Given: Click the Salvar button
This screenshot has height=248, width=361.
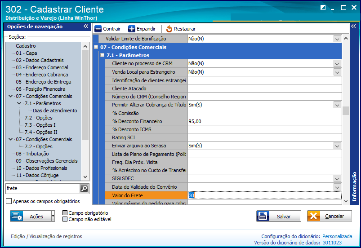Looking at the screenshot, I should click(x=279, y=216).
